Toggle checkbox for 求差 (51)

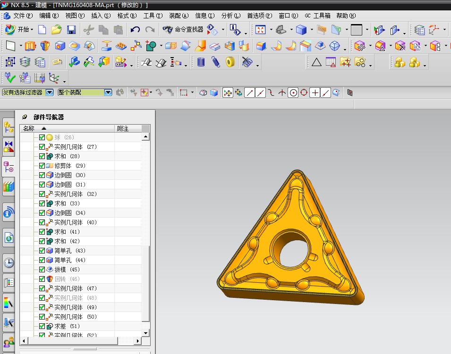tap(42, 326)
